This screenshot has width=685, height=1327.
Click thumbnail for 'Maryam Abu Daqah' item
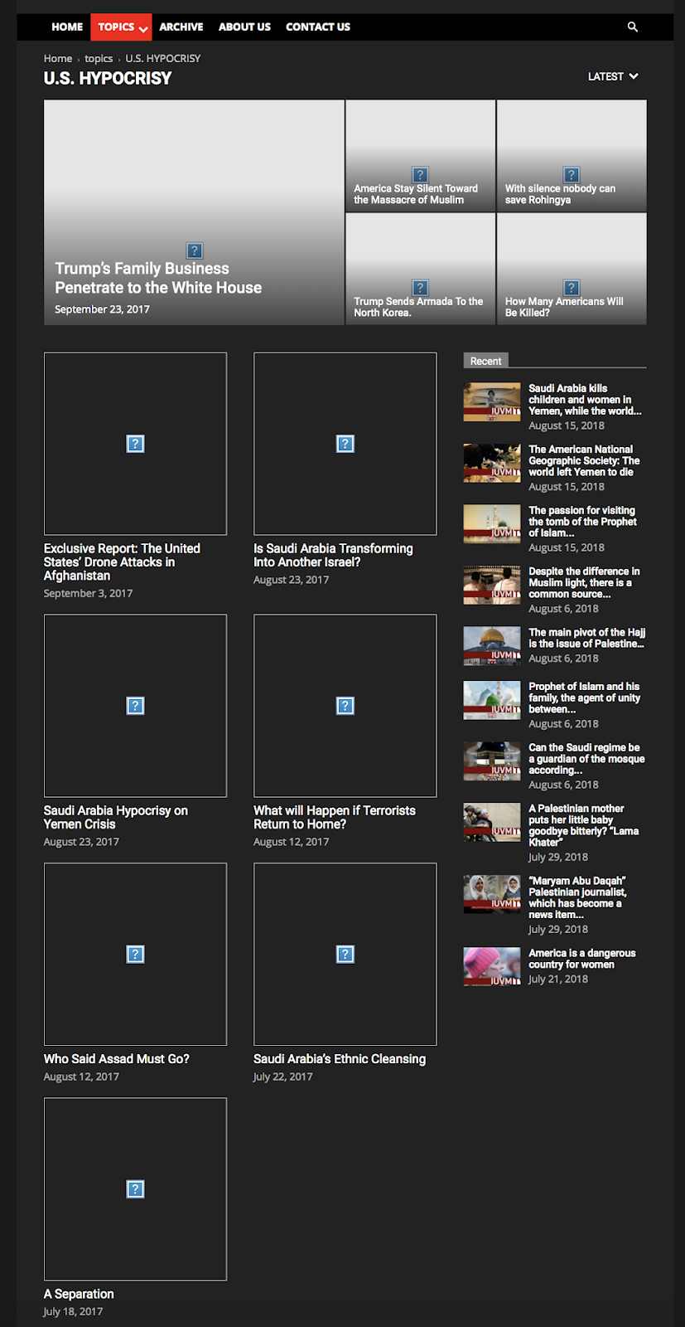492,894
